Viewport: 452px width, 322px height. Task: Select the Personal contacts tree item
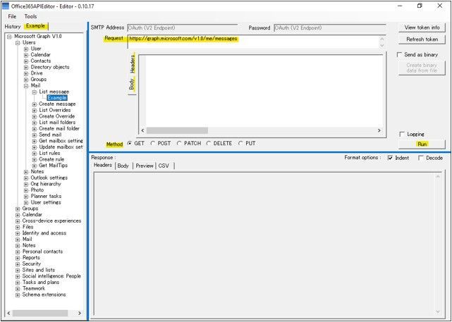point(43,252)
